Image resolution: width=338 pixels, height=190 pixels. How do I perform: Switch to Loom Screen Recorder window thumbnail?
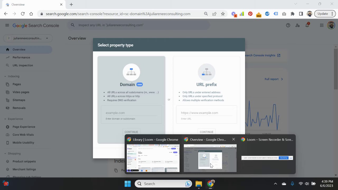267,158
